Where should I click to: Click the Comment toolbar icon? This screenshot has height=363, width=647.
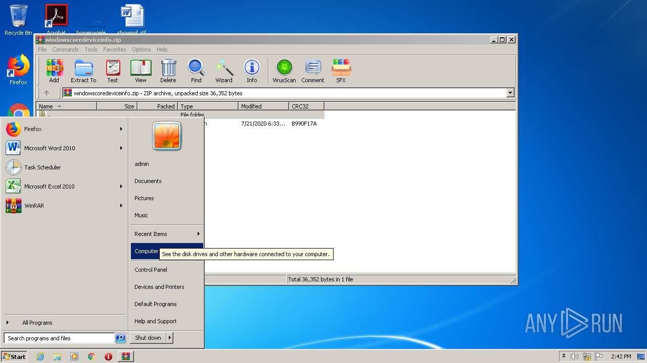click(313, 71)
